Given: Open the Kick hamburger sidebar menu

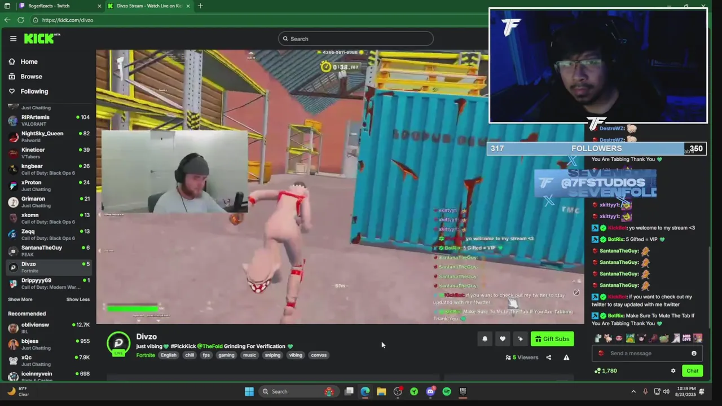Looking at the screenshot, I should 13,38.
